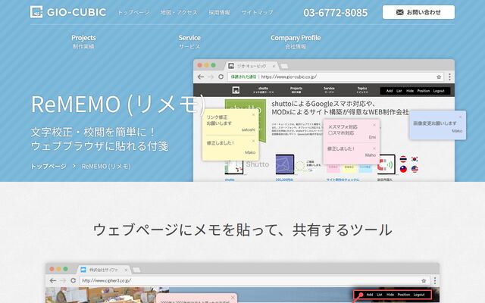Close the blue 画像変更お願いします note
This screenshot has height=303, width=485.
pos(460,117)
